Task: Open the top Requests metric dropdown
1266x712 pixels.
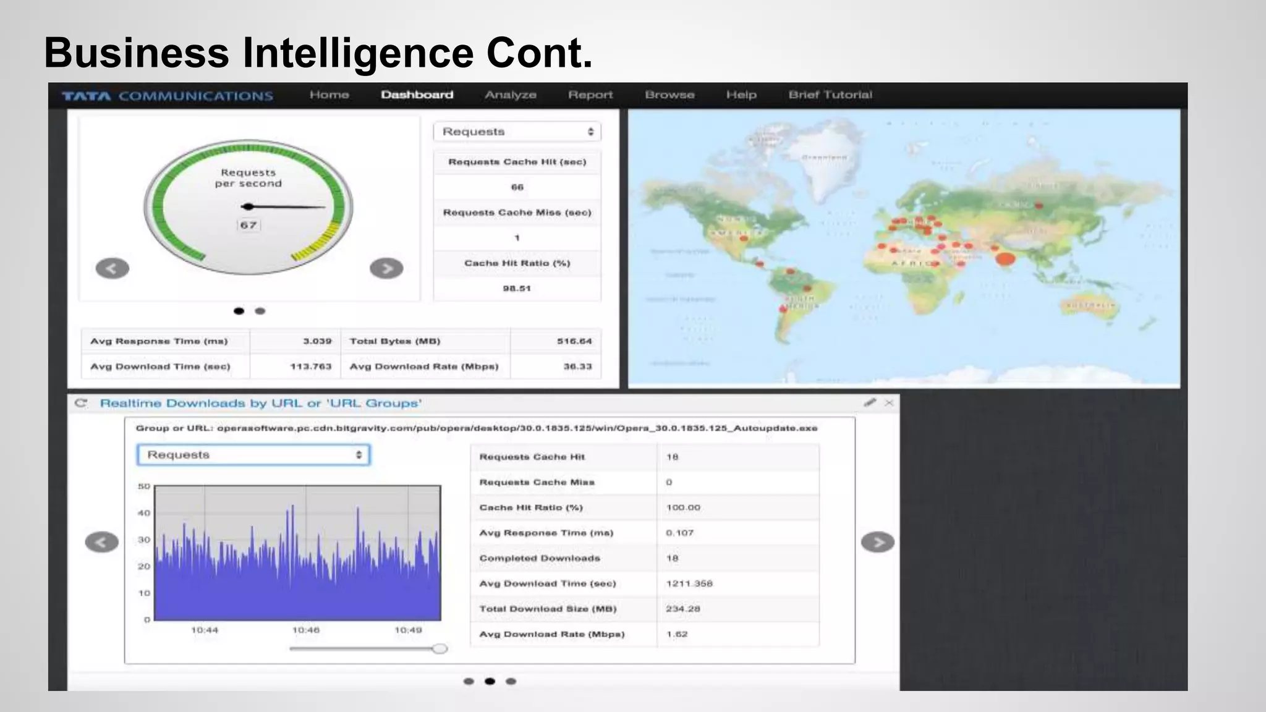Action: click(x=517, y=132)
